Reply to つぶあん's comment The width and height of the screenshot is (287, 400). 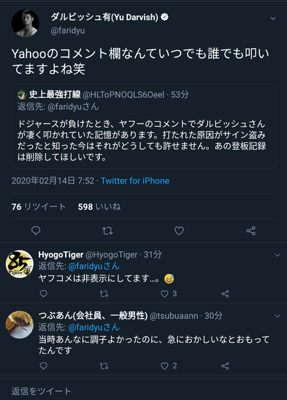(x=44, y=366)
